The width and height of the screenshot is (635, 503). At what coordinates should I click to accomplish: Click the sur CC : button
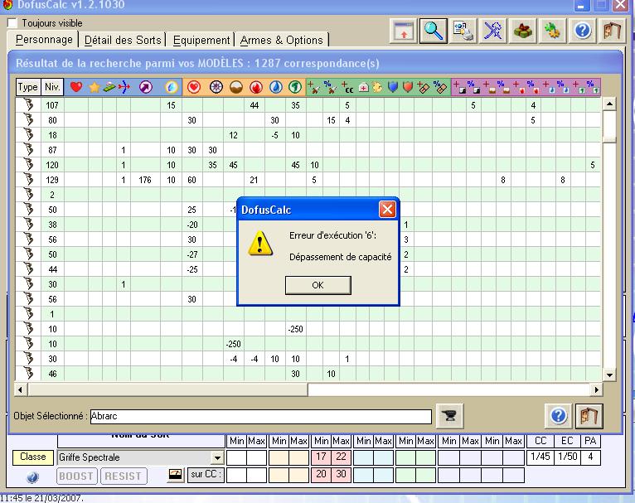click(206, 474)
